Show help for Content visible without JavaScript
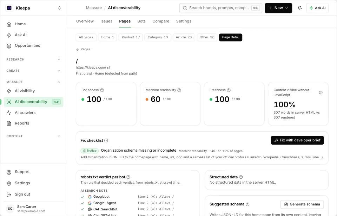 321,93
